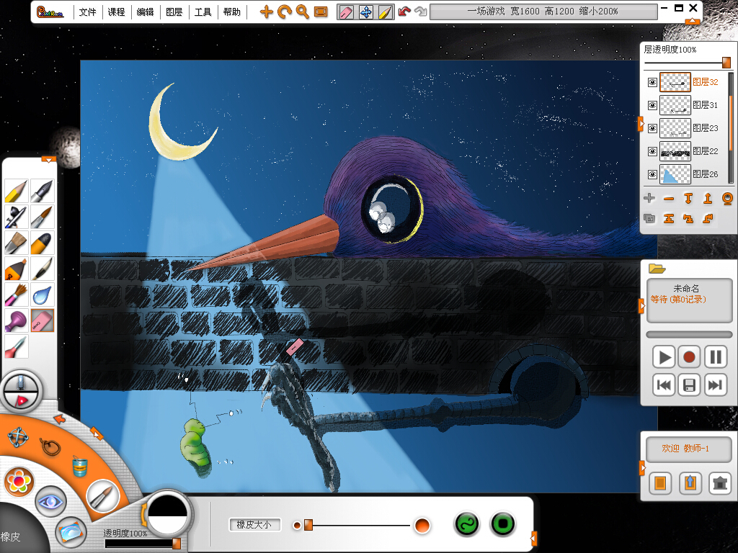Viewport: 738px width, 553px height.
Task: Select the pink eraser tool
Action: [x=43, y=320]
